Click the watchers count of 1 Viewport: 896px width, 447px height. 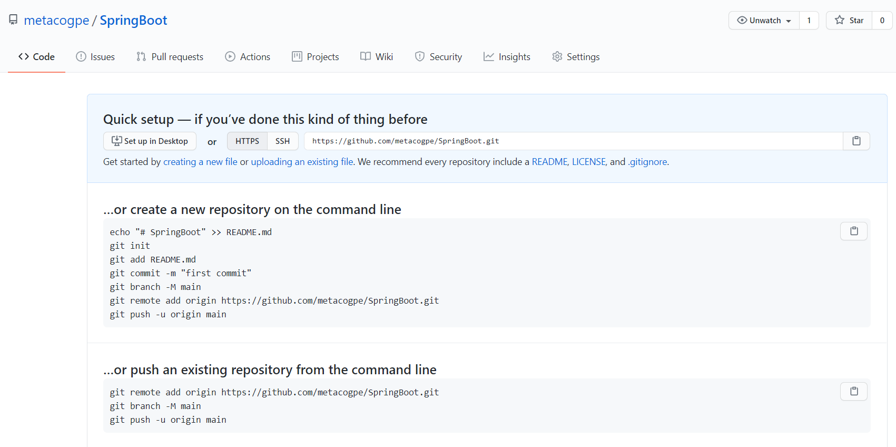(x=809, y=21)
